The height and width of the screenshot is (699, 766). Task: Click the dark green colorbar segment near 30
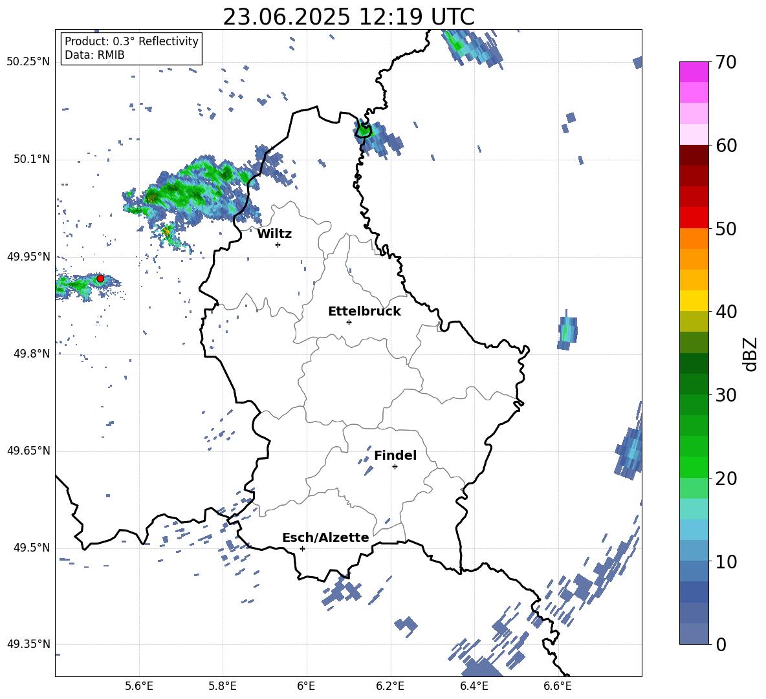point(694,384)
